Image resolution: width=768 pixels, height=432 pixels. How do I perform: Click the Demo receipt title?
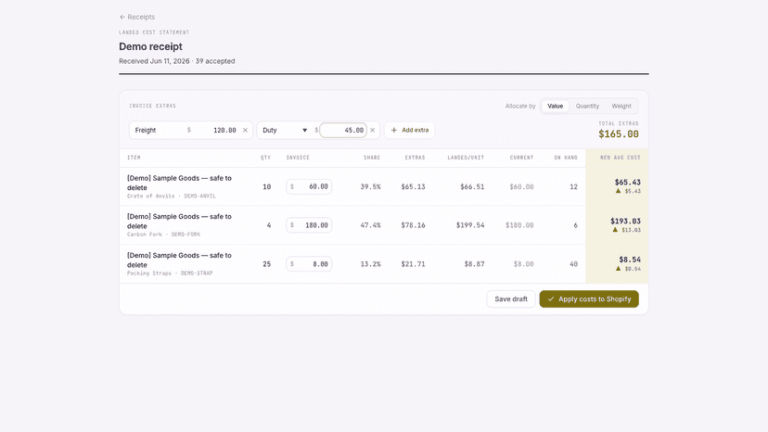point(150,46)
